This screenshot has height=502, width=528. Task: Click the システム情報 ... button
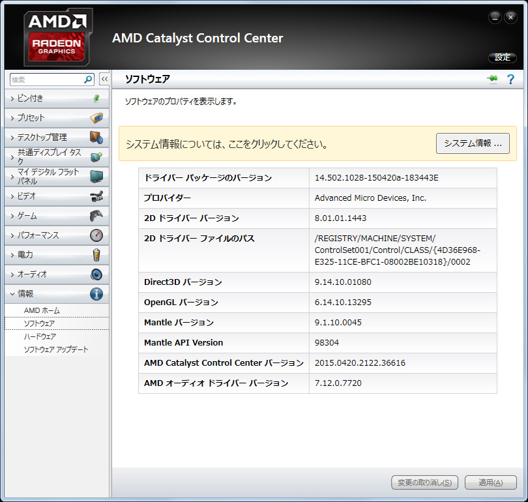point(473,143)
